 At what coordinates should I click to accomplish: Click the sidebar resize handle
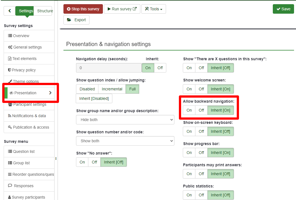[56, 159]
